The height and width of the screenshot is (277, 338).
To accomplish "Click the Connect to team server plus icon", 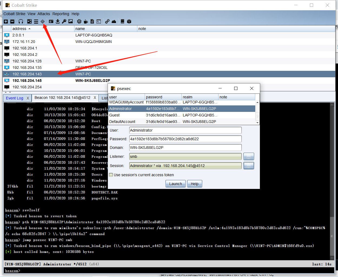I will 6,21.
